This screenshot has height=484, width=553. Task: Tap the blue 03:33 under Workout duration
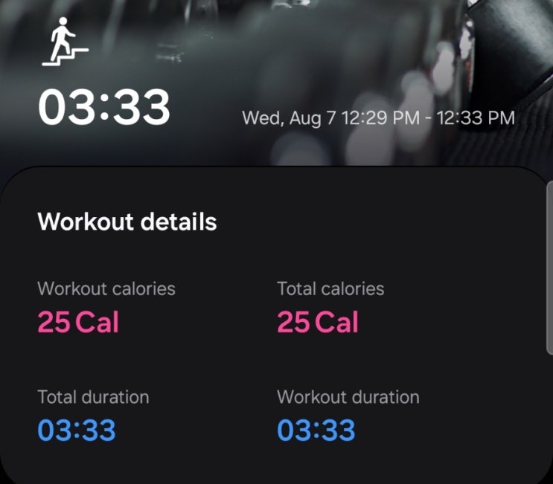click(x=316, y=430)
